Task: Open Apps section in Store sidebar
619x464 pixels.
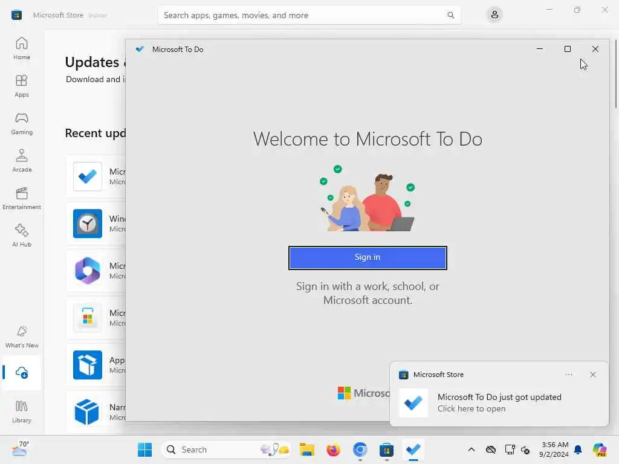Action: point(21,86)
